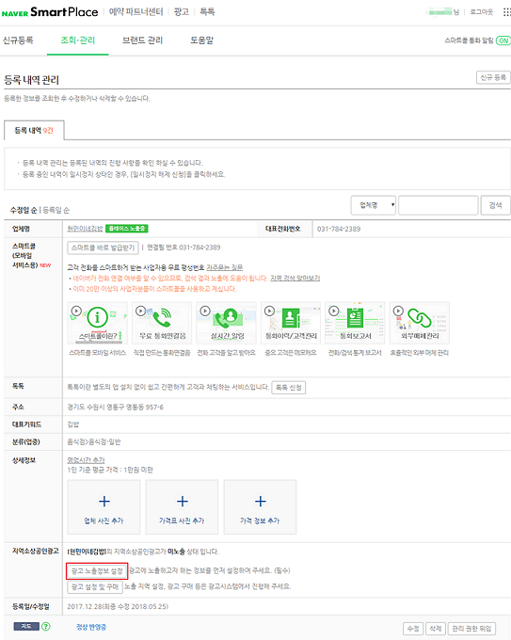The image size is (511, 640).
Task: Switch to 신규등록 tab
Action: (18, 40)
